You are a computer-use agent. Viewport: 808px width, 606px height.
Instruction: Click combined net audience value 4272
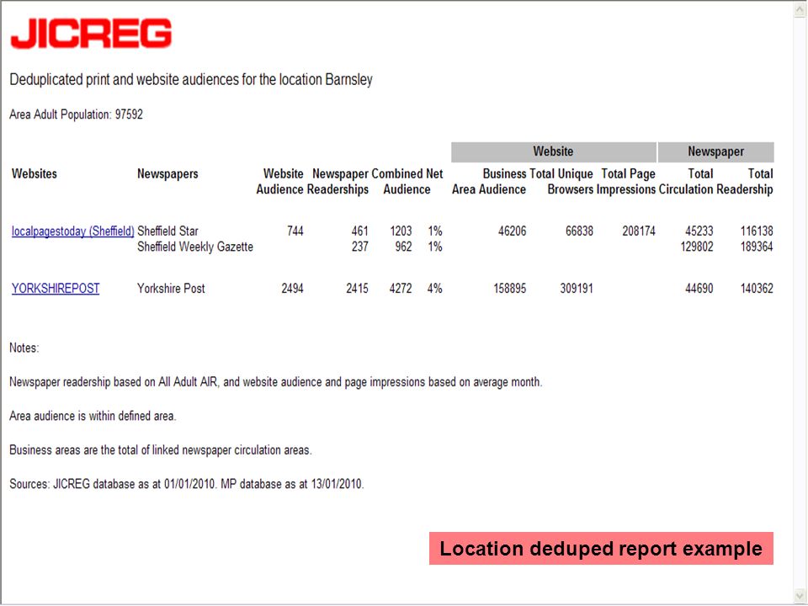pos(401,289)
